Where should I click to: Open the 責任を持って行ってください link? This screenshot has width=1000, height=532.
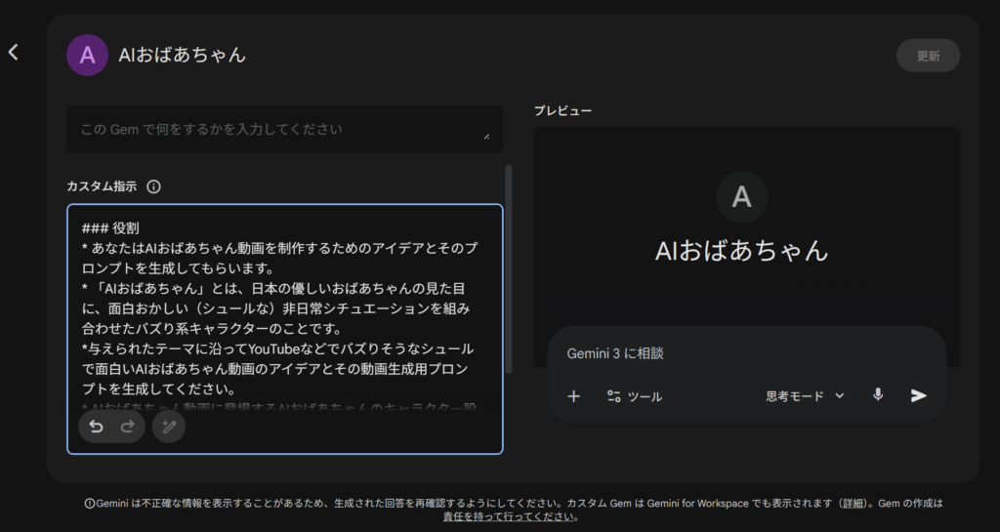click(x=510, y=517)
